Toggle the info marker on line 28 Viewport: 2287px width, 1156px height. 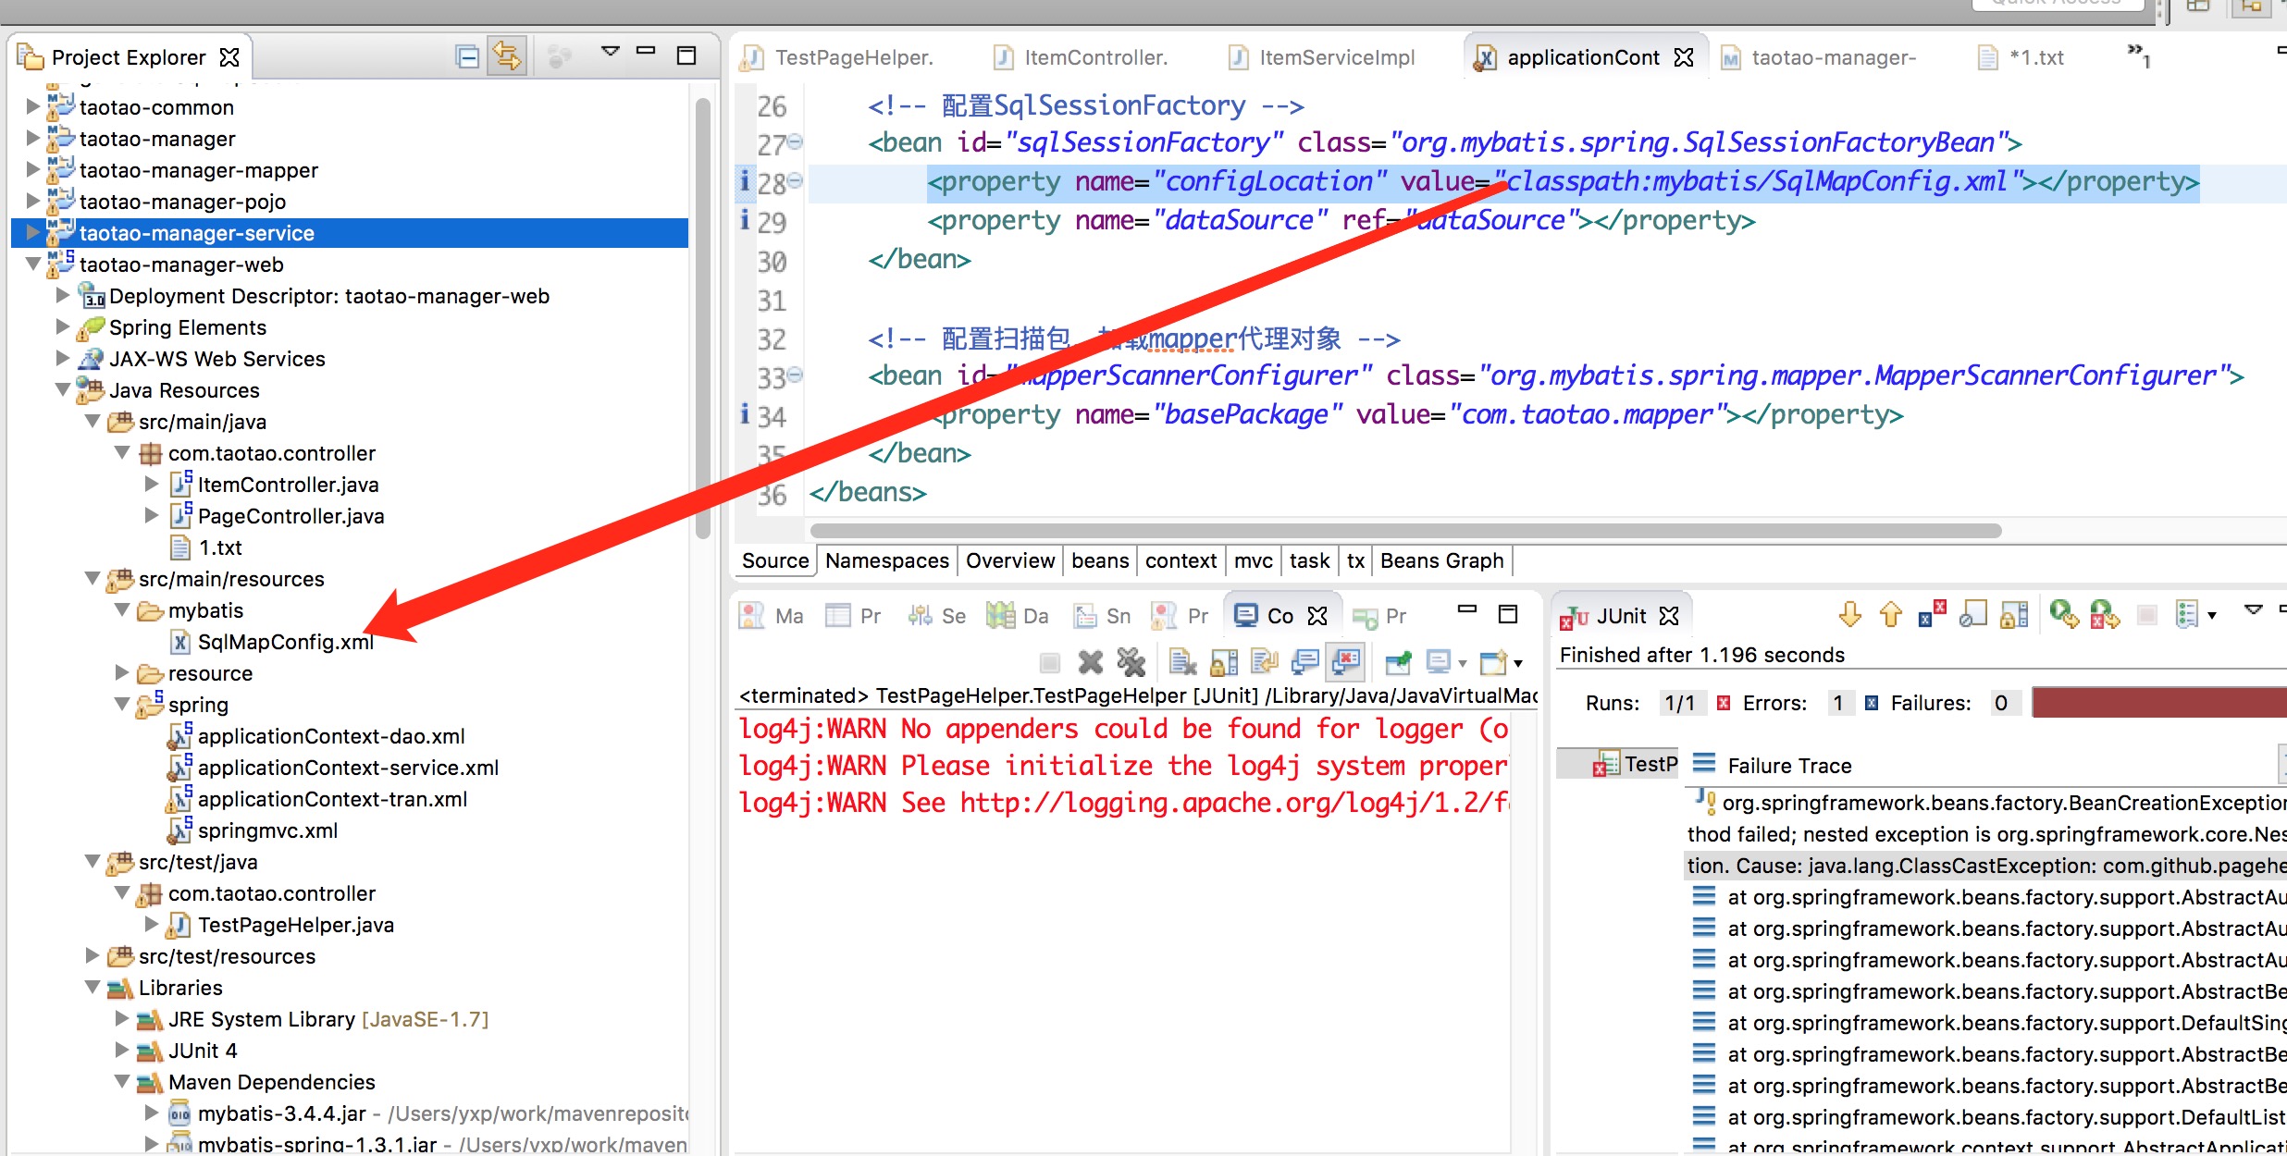(x=745, y=181)
